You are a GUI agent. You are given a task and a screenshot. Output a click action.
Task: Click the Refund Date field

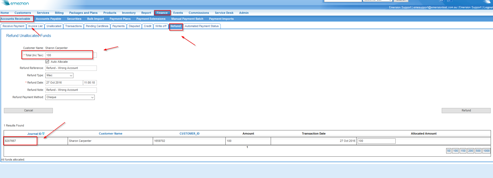pyautogui.click(x=64, y=83)
